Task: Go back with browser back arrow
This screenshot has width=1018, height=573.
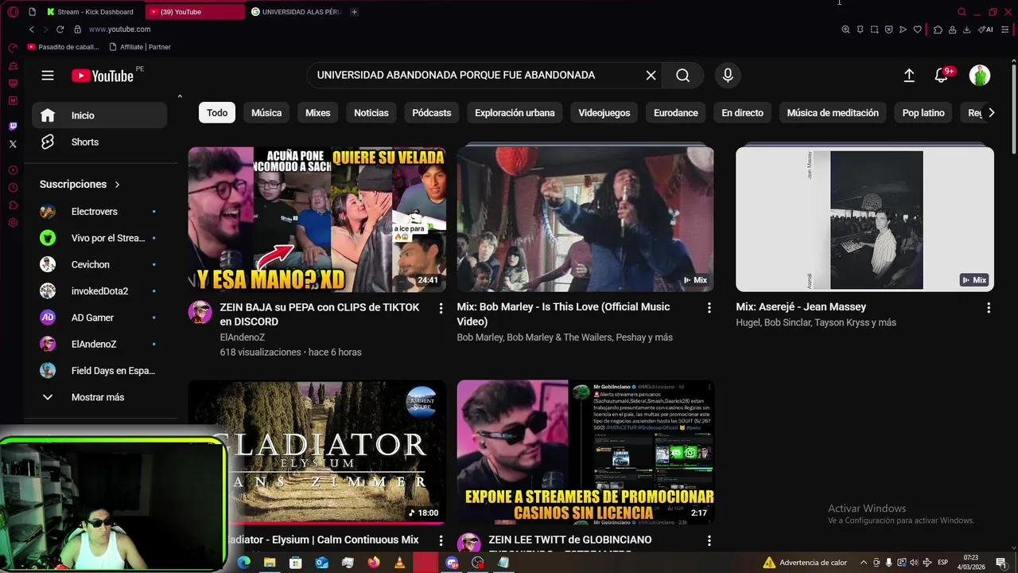Action: click(x=32, y=29)
